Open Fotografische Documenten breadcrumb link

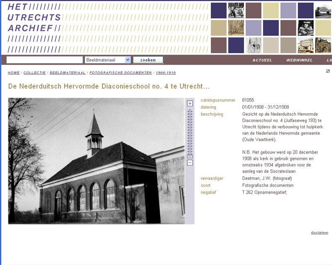tap(120, 72)
